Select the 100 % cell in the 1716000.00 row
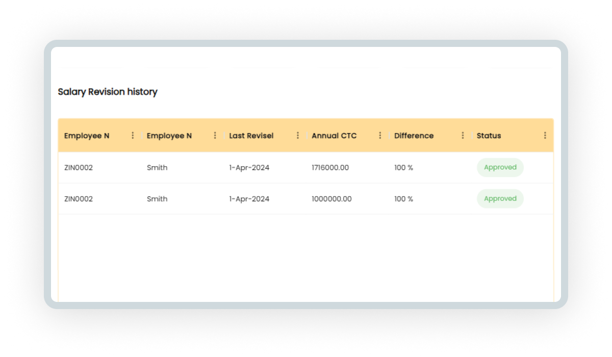 [403, 168]
